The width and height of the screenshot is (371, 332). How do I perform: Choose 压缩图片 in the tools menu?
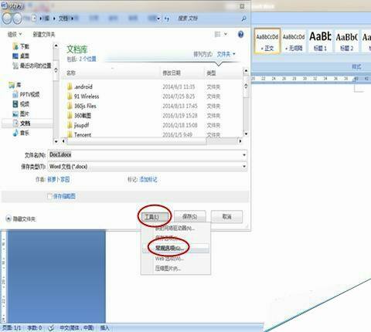[x=168, y=269]
